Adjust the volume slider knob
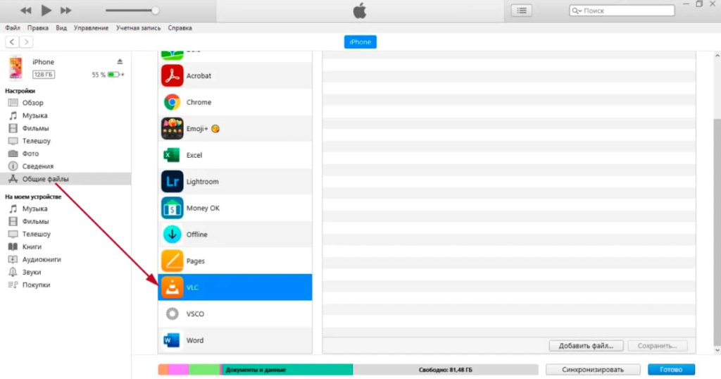Viewport: 721px width, 379px height. point(156,10)
